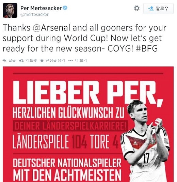Screen dimensions: 177x182
Task: Click the tweet text about World Cup support
Action: point(84,38)
